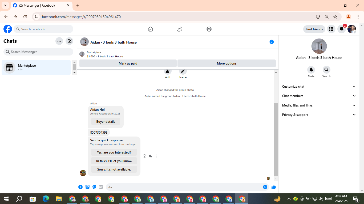
Task: Open the notifications bell
Action: [342, 29]
